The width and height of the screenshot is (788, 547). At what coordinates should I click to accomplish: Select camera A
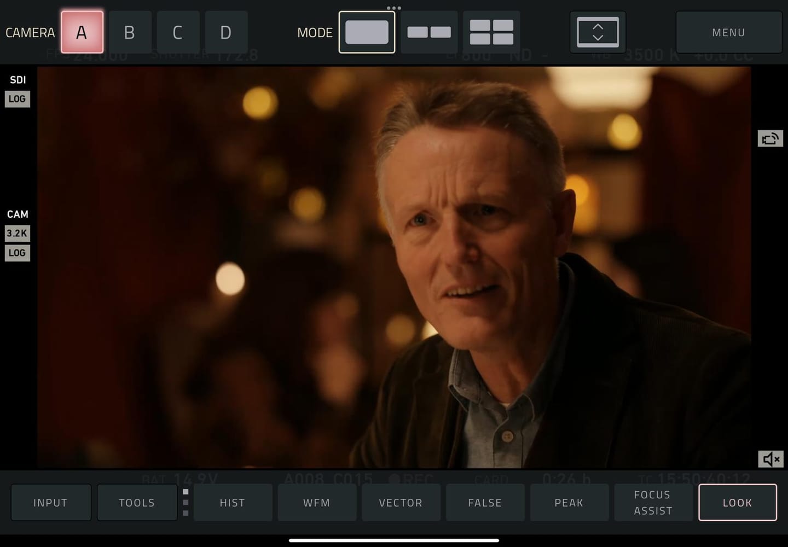(x=82, y=32)
